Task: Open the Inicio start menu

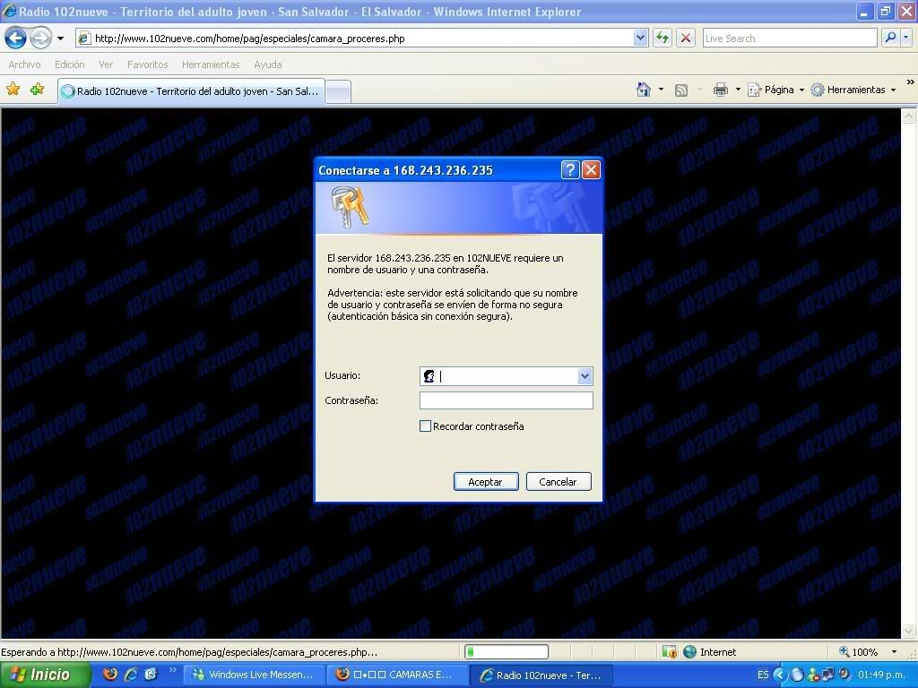Action: click(45, 675)
